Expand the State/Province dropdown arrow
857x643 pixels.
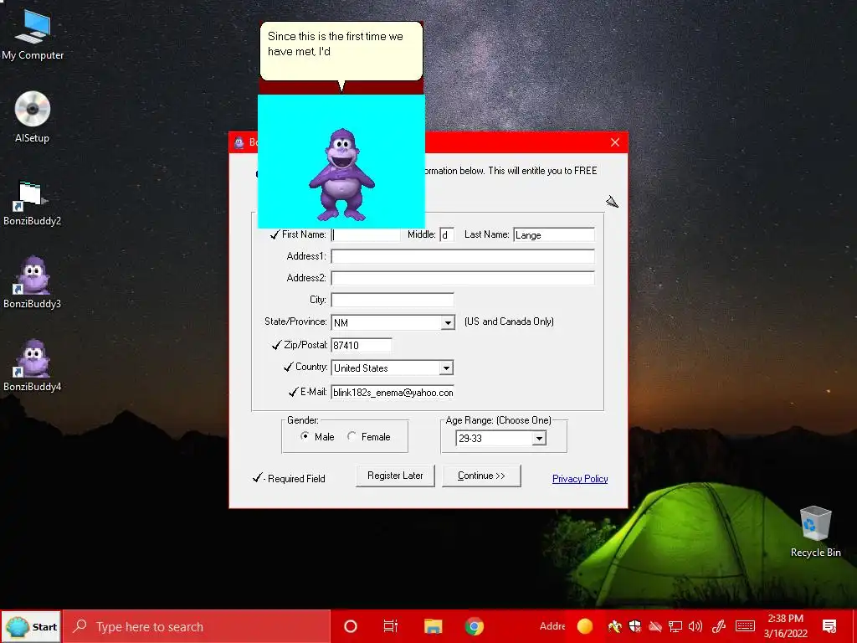click(448, 322)
